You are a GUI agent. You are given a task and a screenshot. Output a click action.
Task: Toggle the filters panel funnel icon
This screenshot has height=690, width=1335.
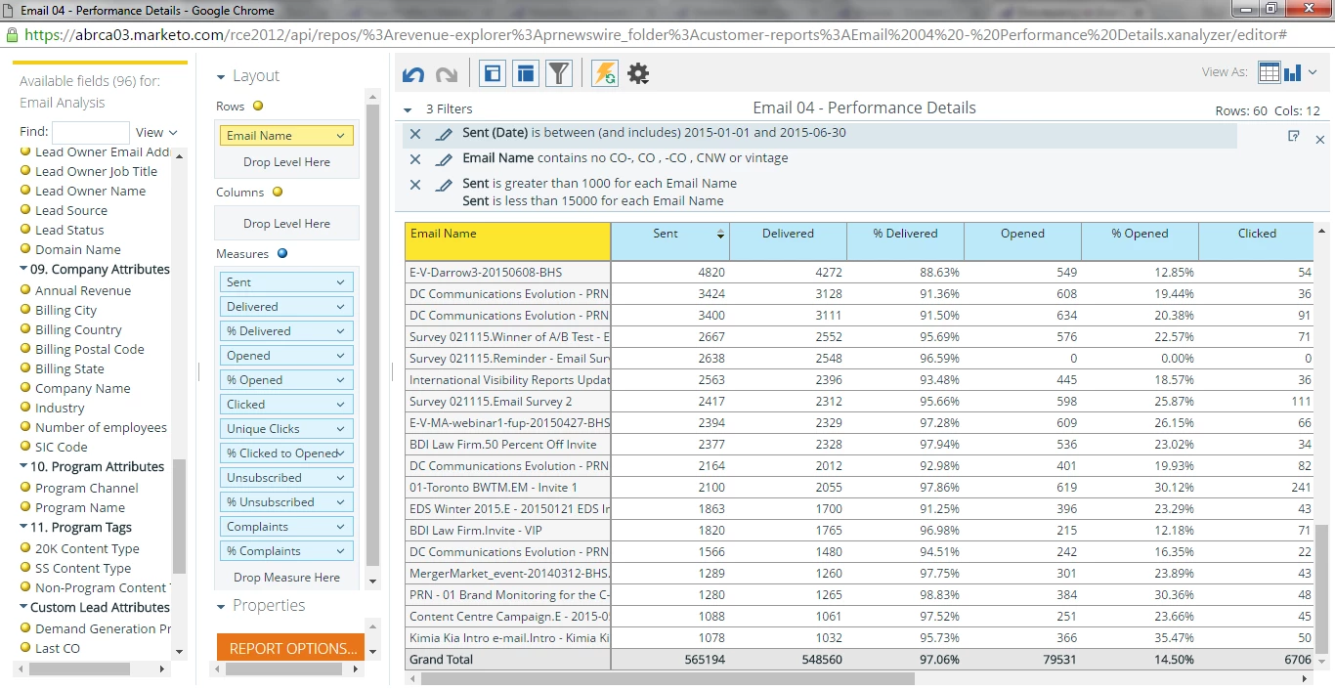558,73
